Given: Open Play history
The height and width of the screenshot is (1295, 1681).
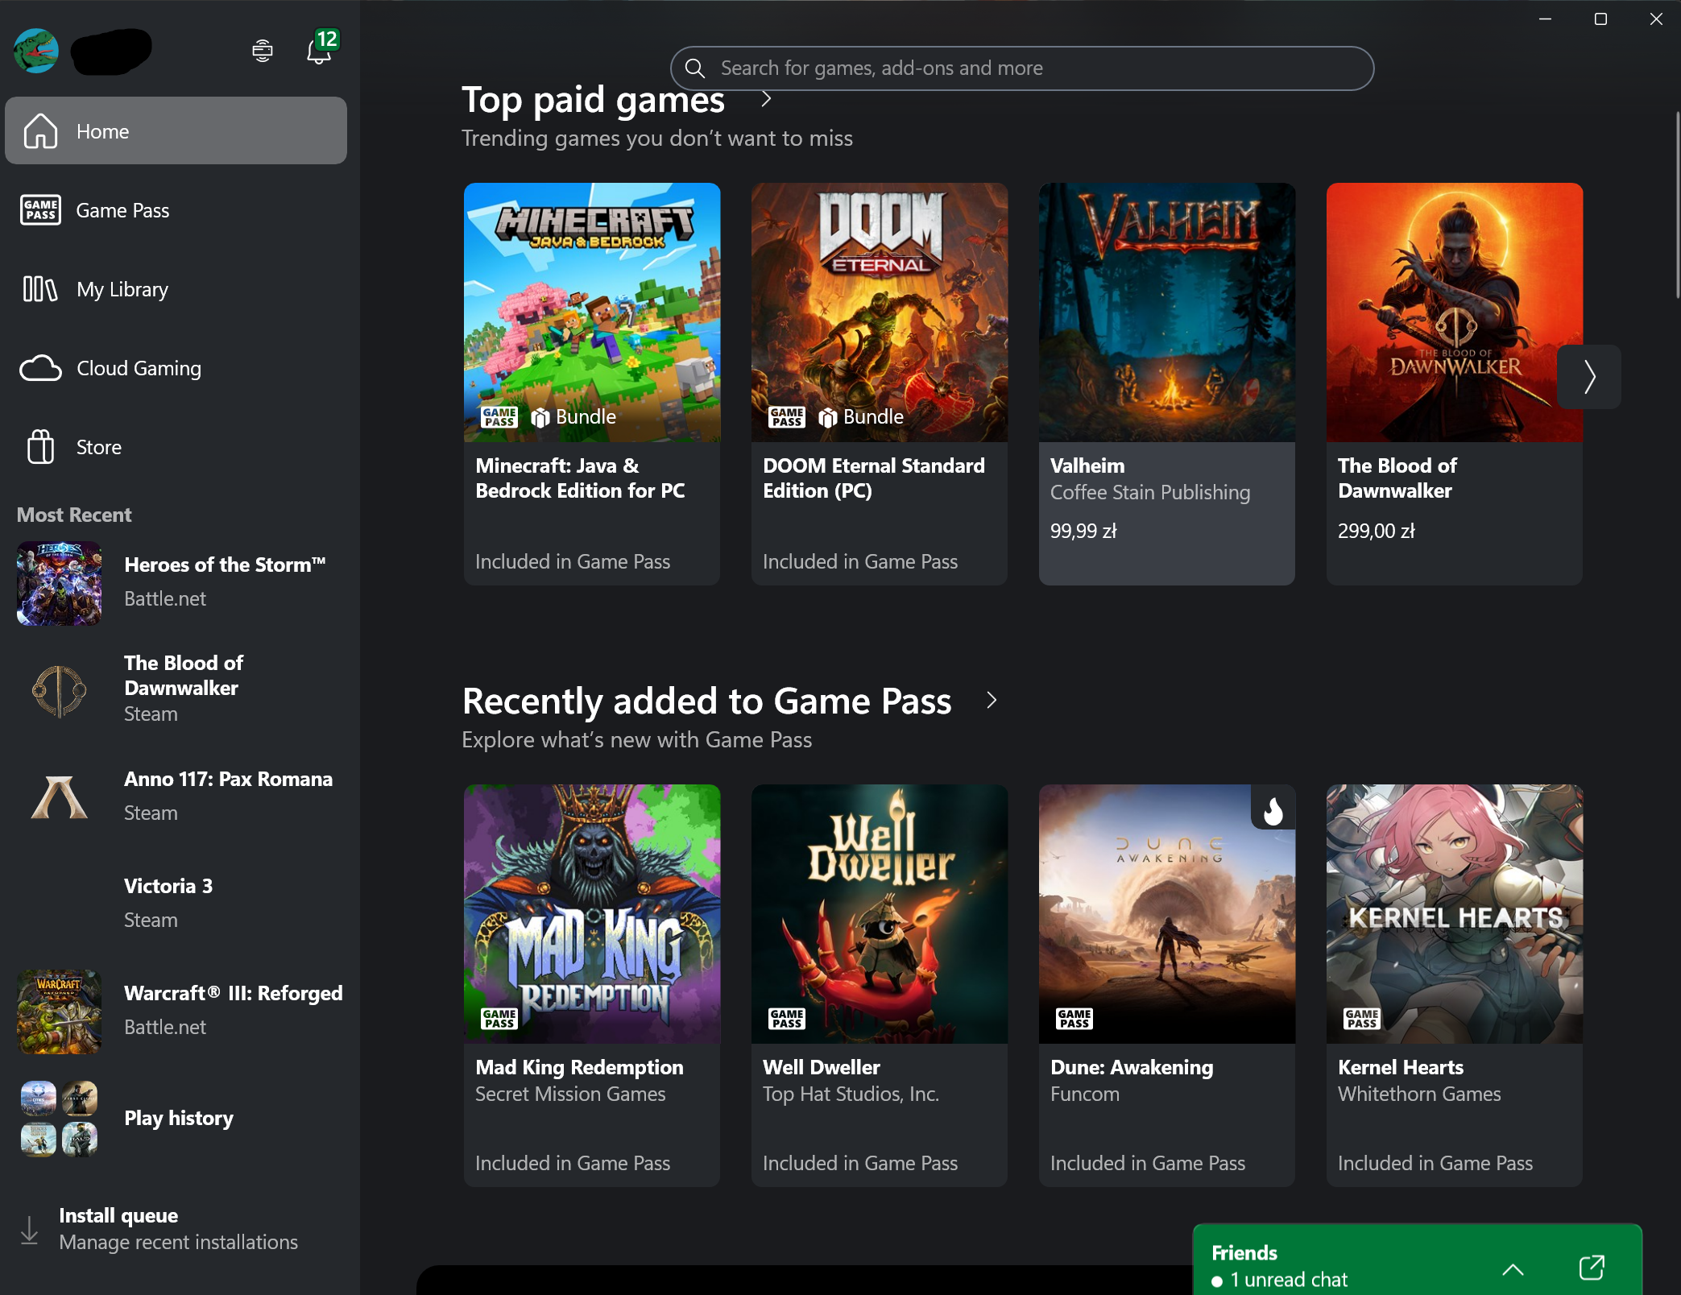Looking at the screenshot, I should click(177, 1118).
